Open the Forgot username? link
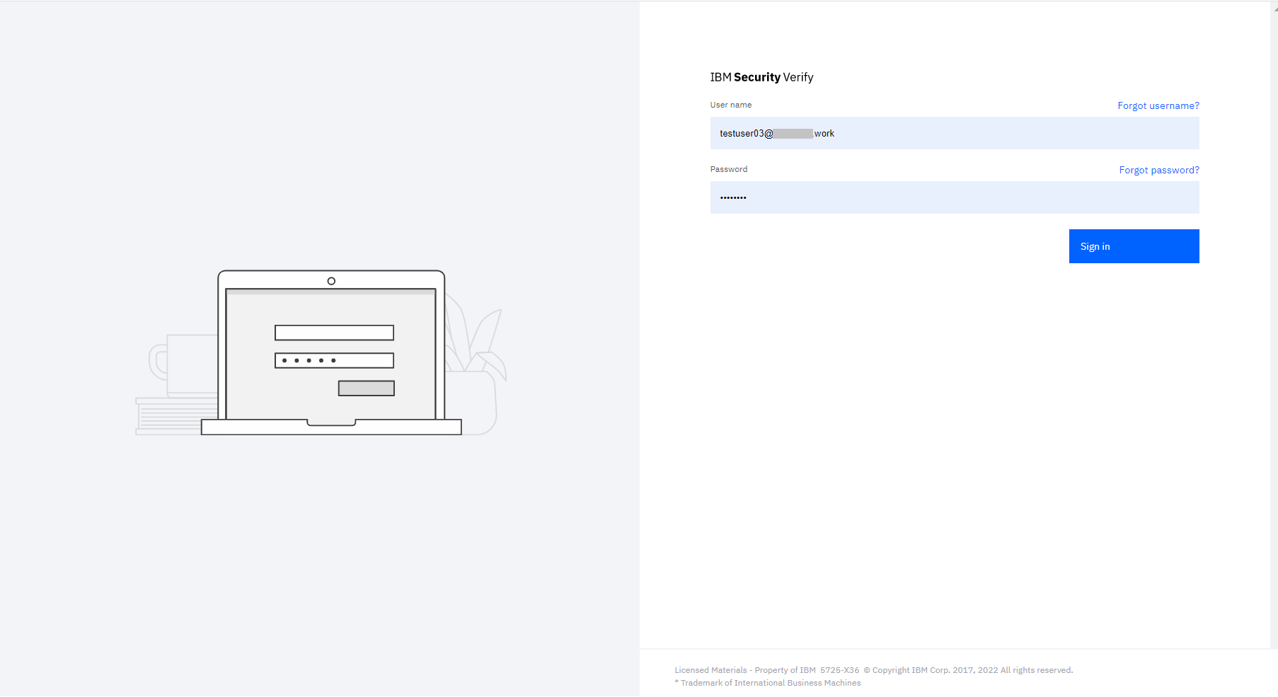This screenshot has width=1278, height=697. [x=1158, y=105]
